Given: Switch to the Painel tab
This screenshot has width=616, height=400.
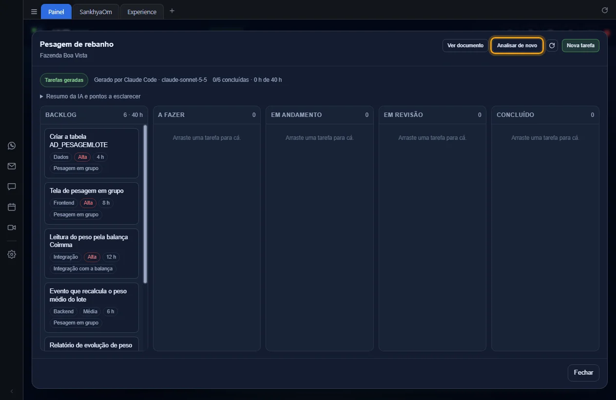Looking at the screenshot, I should [56, 12].
